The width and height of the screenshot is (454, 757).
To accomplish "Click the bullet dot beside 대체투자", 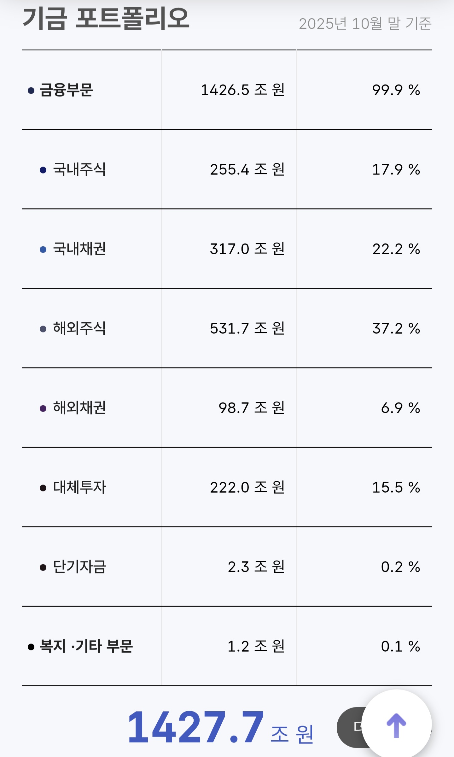I will (x=43, y=488).
